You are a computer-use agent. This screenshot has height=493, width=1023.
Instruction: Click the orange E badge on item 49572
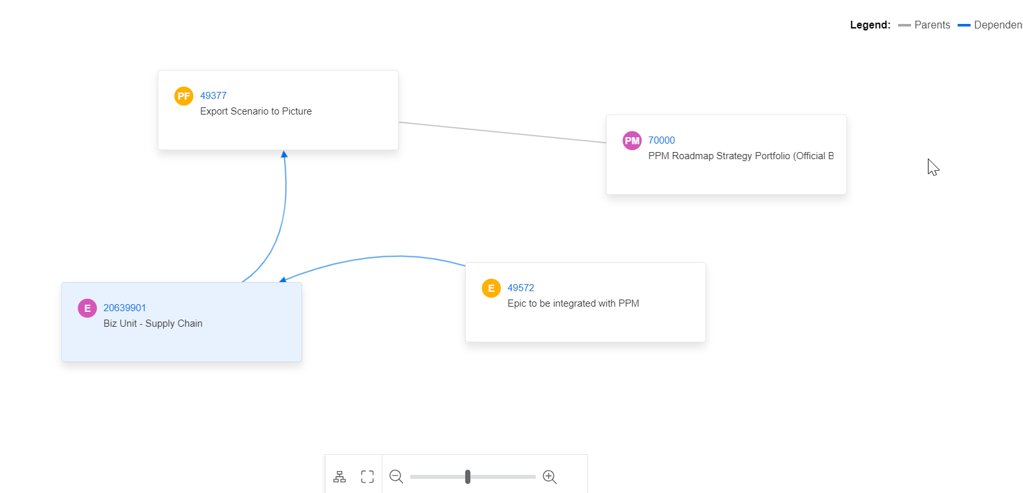tap(491, 288)
